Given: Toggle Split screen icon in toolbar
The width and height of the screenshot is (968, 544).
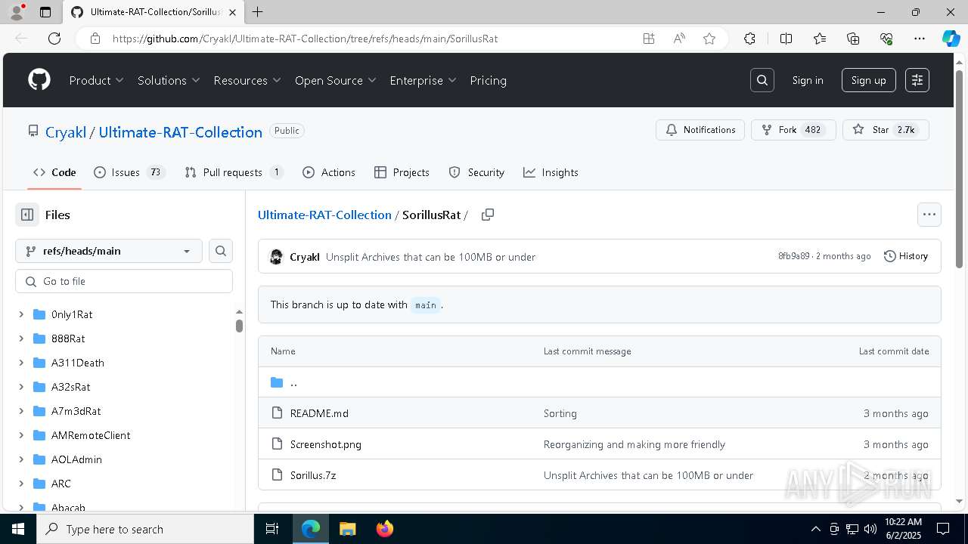Looking at the screenshot, I should tap(786, 39).
